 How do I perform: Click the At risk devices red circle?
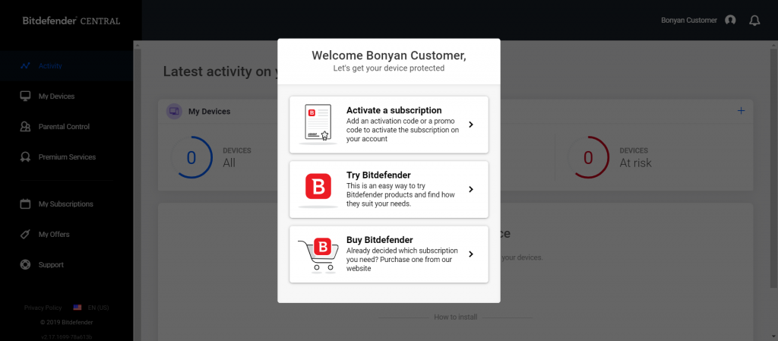[x=588, y=157]
